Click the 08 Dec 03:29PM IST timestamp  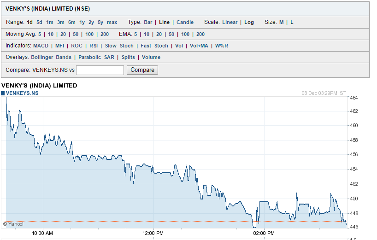[324, 93]
